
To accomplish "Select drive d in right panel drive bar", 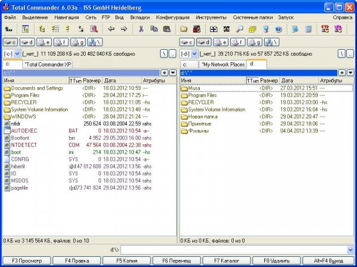I will coord(203,42).
